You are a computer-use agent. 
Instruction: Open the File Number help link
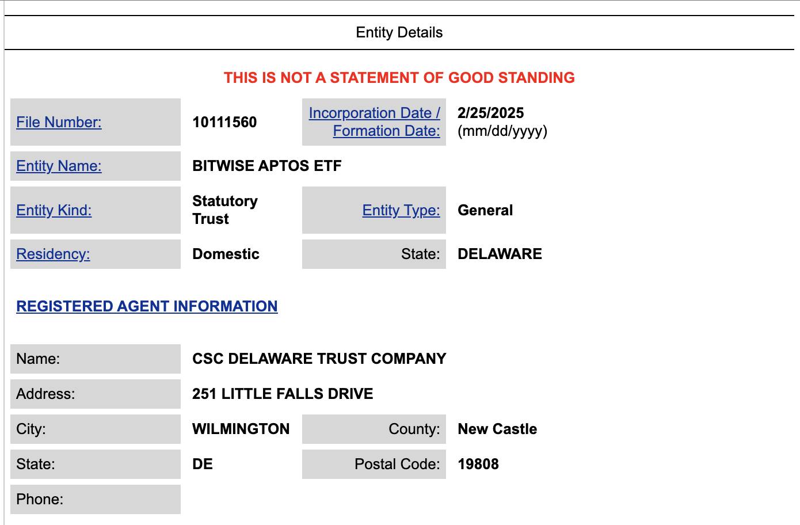pos(59,122)
